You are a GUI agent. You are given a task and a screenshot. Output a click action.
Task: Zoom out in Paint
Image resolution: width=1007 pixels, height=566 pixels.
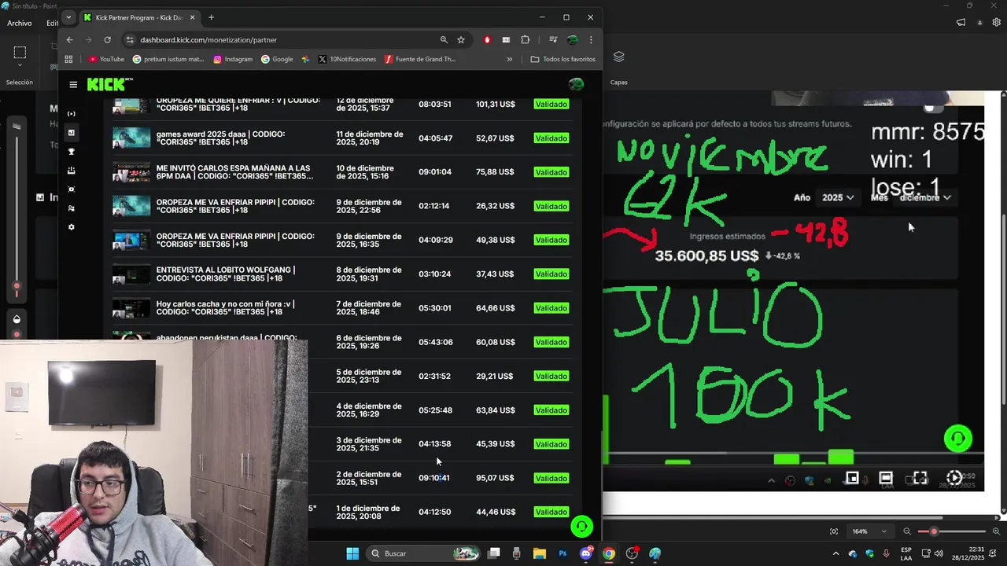[x=907, y=531]
